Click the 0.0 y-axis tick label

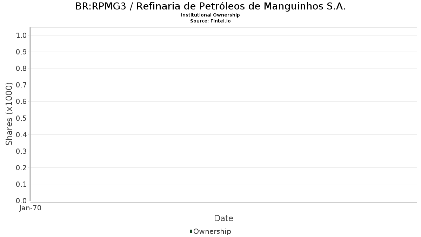21,201
